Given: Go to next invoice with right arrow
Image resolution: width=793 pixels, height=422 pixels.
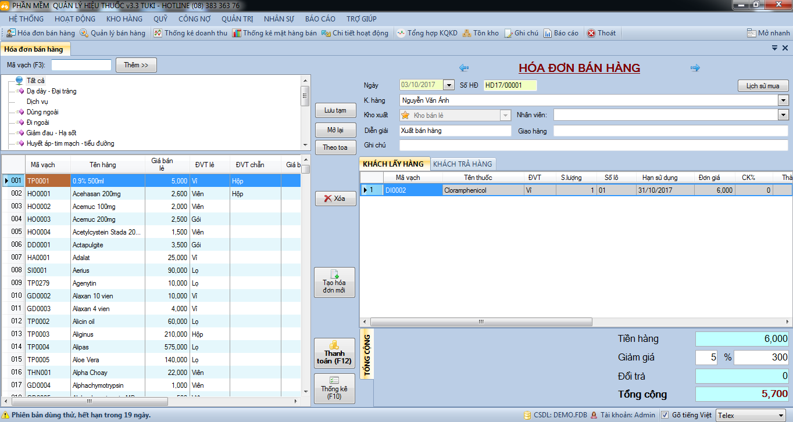Looking at the screenshot, I should pyautogui.click(x=695, y=68).
